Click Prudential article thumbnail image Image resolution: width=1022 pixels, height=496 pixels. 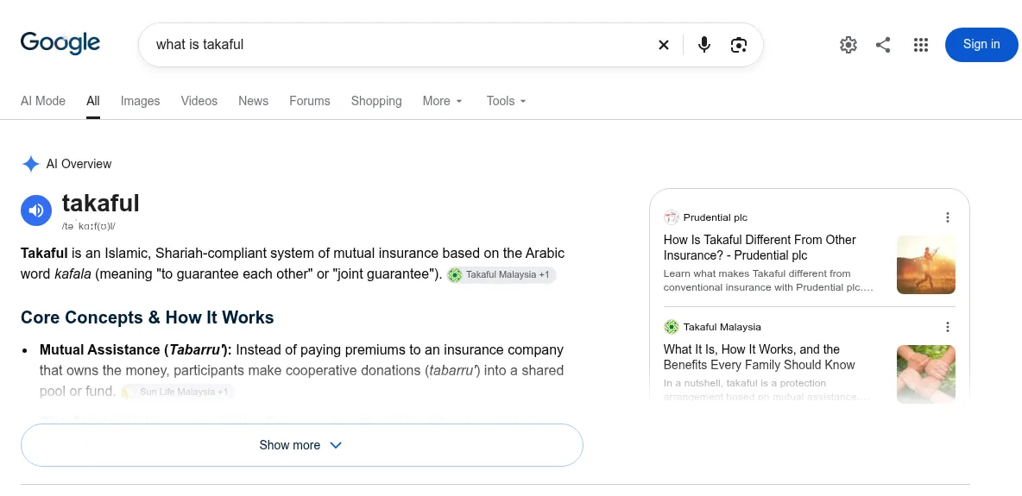coord(926,265)
